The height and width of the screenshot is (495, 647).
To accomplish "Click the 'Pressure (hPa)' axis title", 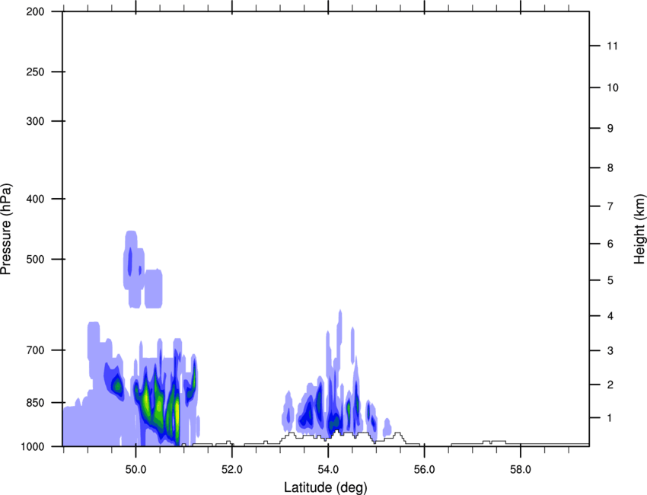I will coord(6,229).
